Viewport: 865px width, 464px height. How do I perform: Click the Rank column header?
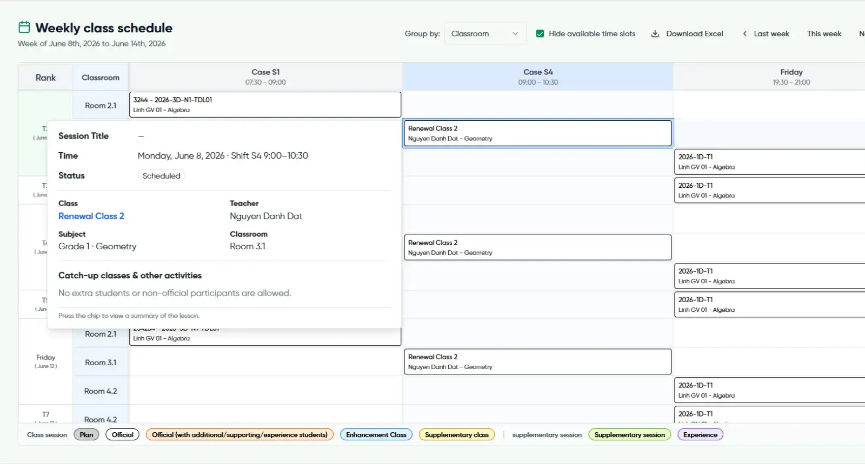(45, 77)
